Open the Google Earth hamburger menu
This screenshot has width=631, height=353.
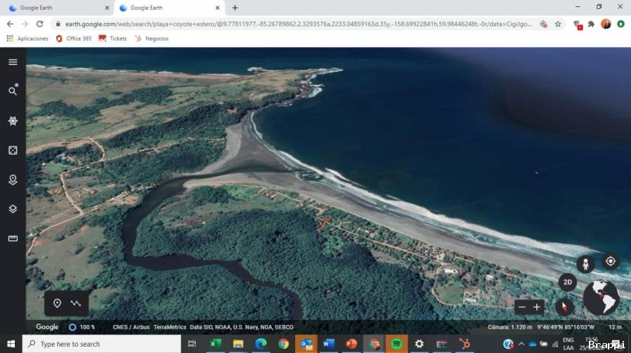tap(13, 62)
